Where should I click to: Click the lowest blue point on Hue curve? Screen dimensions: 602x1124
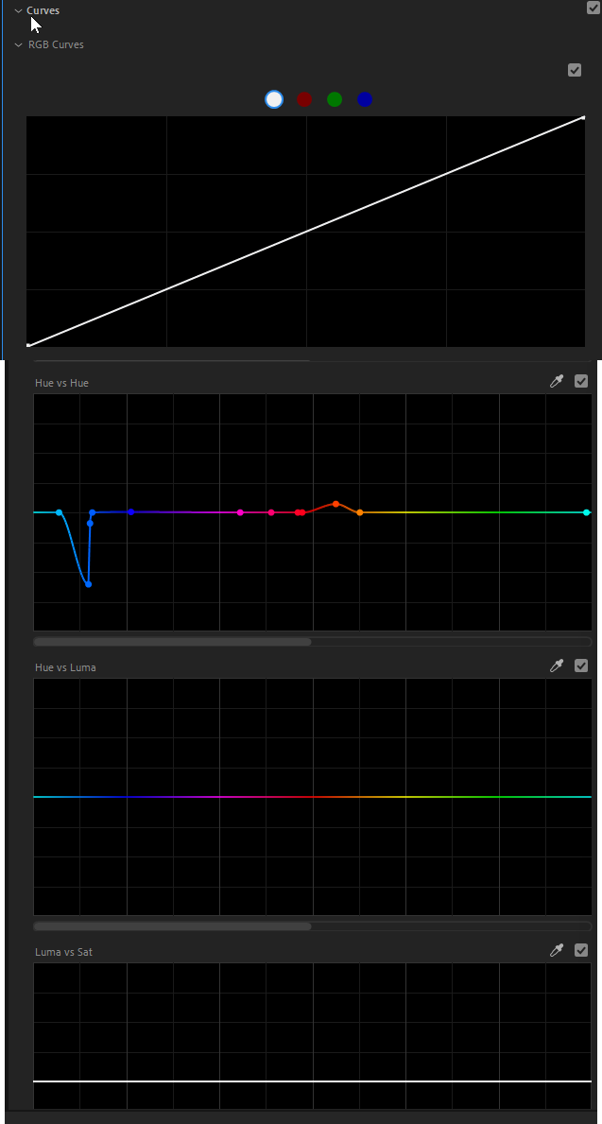[88, 584]
